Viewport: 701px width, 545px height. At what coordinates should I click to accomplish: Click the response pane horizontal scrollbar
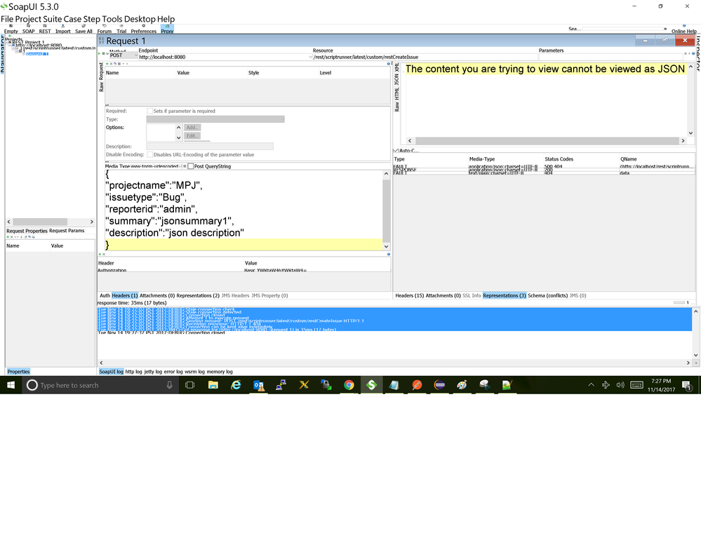pyautogui.click(x=547, y=141)
